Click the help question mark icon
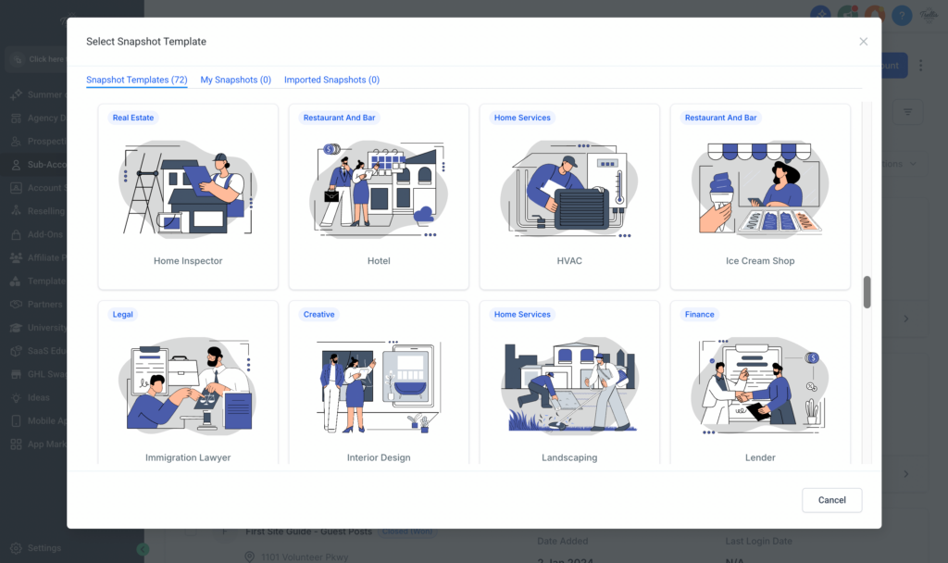The image size is (948, 563). [x=901, y=15]
